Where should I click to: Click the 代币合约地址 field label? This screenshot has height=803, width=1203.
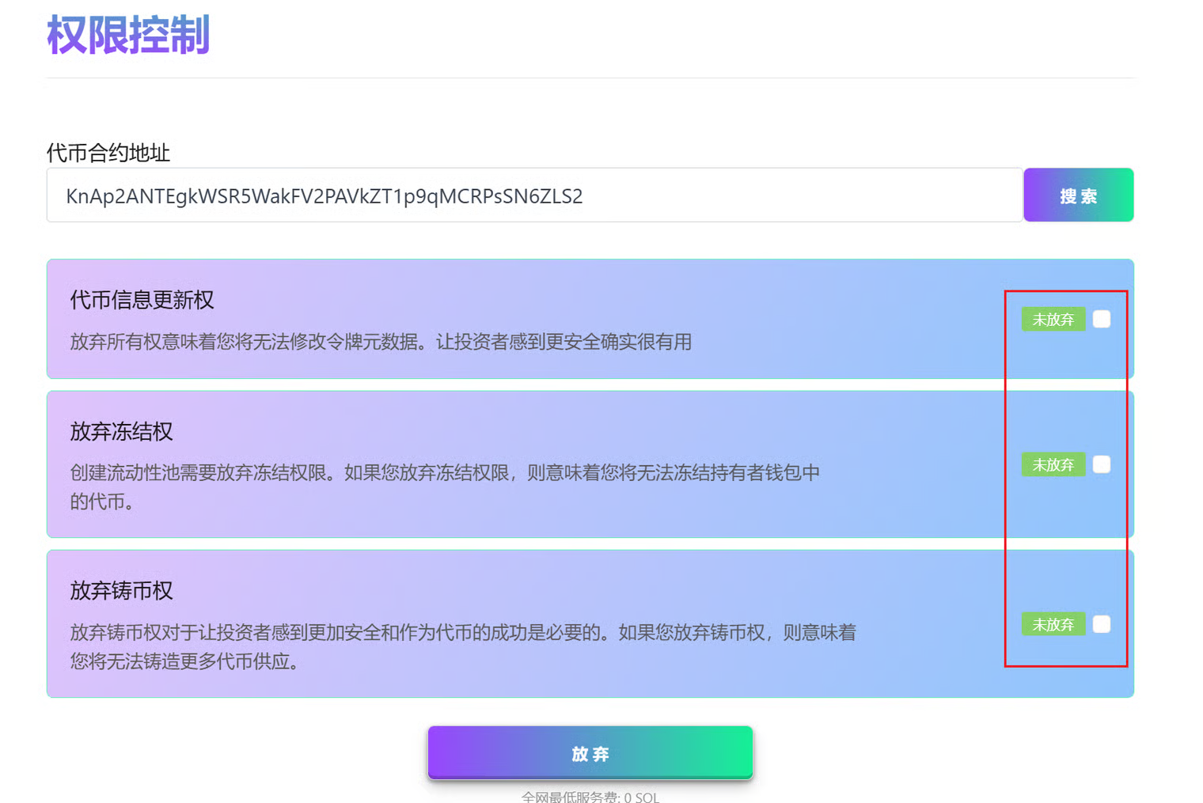[x=108, y=153]
